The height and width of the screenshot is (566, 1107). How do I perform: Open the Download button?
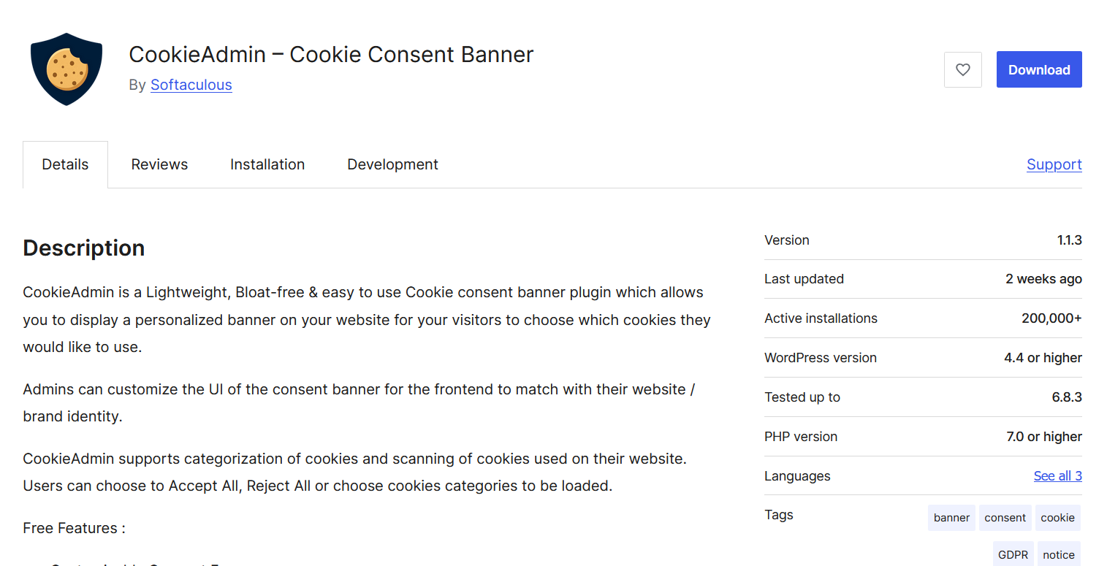(x=1038, y=69)
